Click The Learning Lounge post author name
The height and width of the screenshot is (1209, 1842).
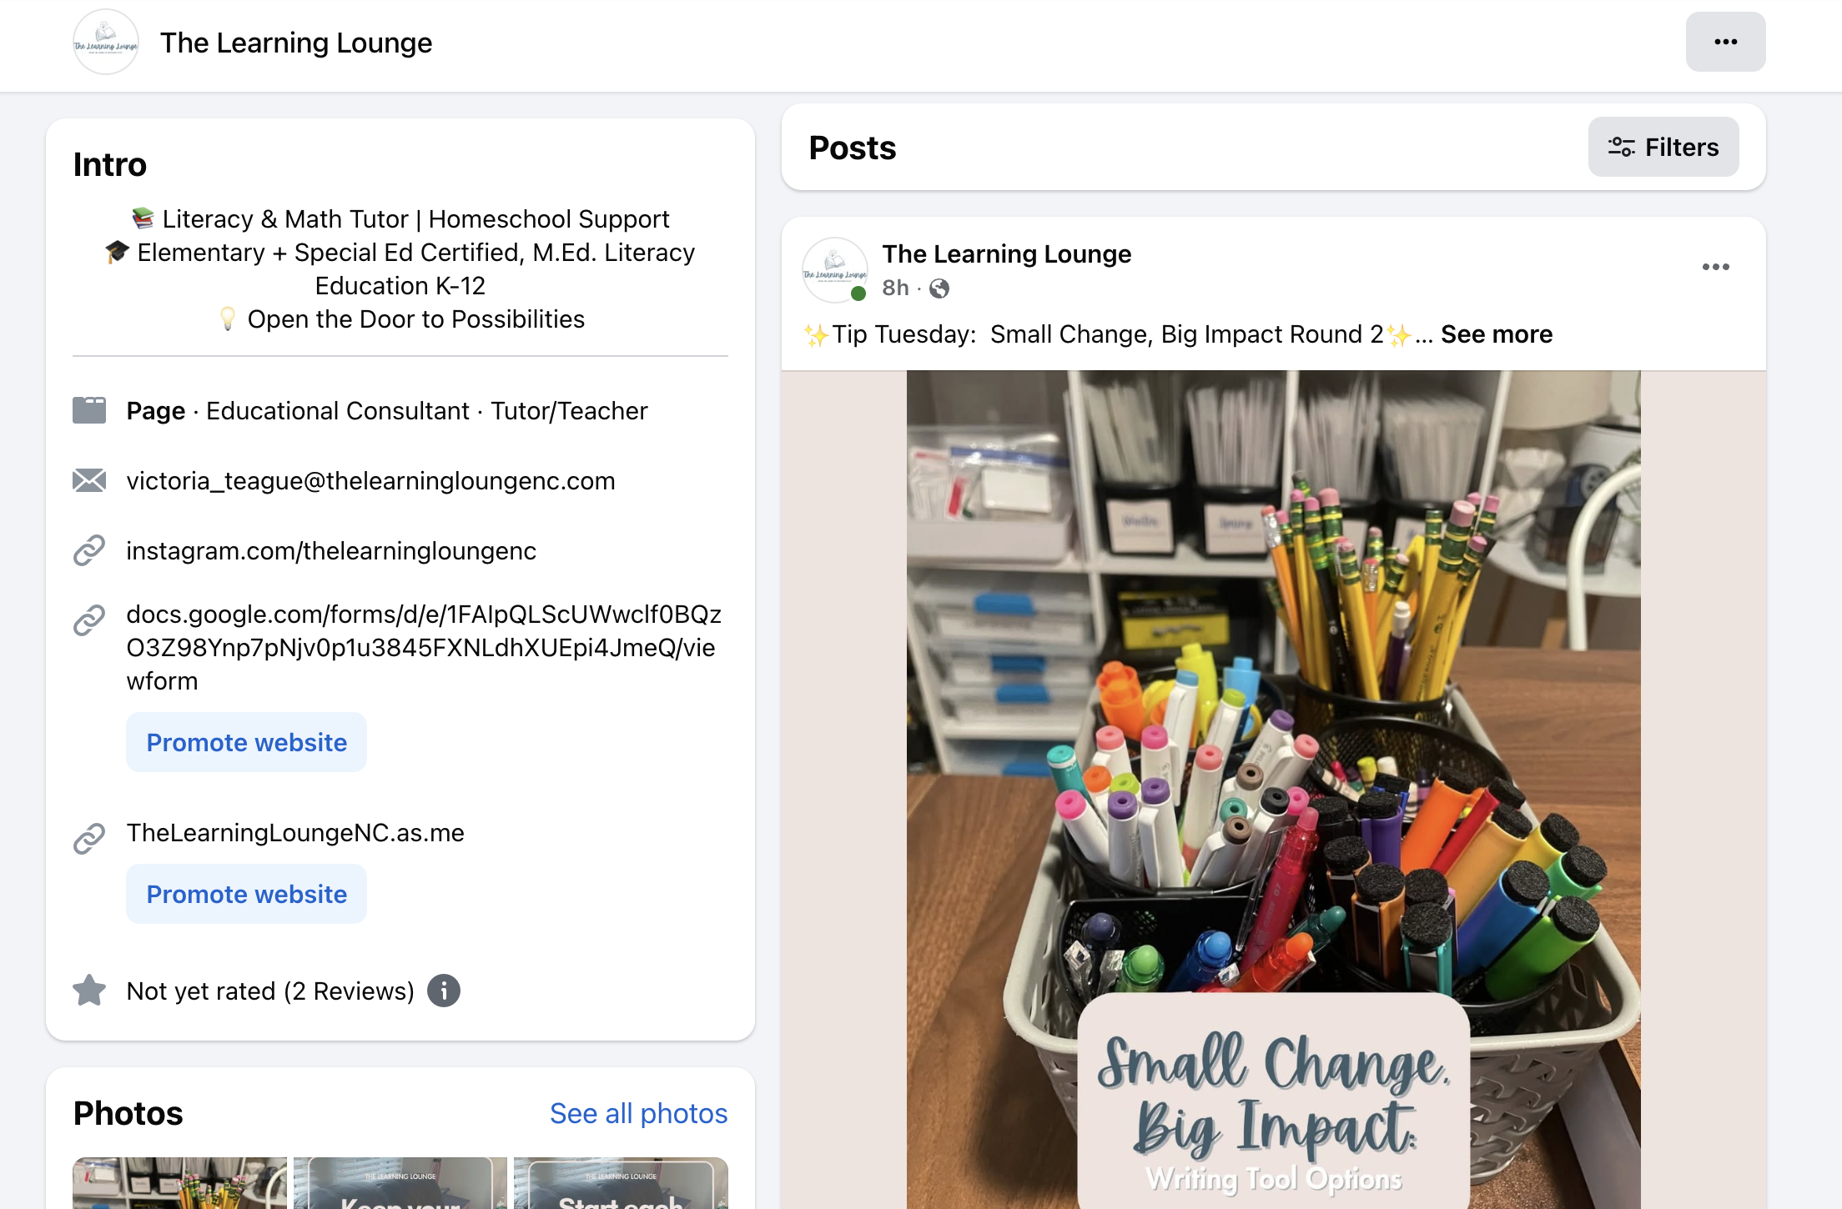click(1006, 253)
